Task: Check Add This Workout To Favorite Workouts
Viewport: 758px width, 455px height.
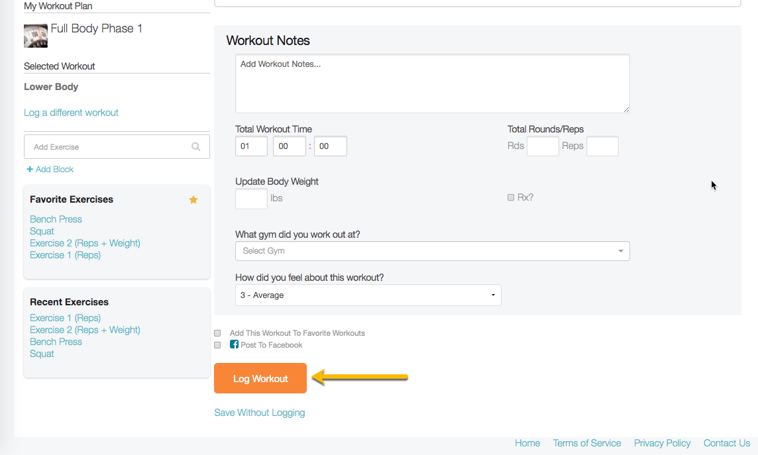Action: click(x=217, y=333)
